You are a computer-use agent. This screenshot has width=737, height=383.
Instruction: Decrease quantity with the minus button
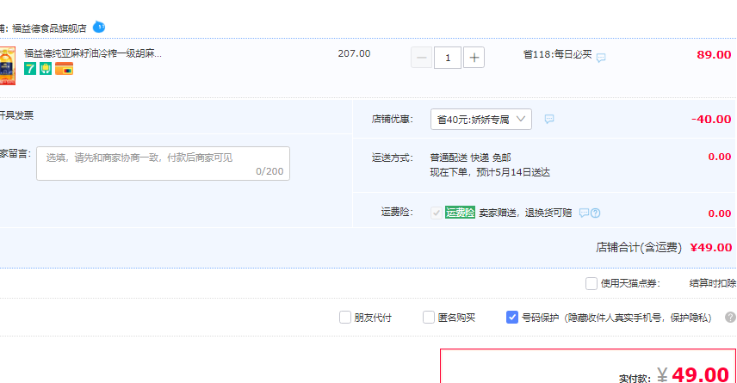pos(422,58)
